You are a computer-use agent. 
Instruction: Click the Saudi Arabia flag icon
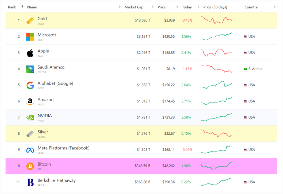tap(245, 69)
